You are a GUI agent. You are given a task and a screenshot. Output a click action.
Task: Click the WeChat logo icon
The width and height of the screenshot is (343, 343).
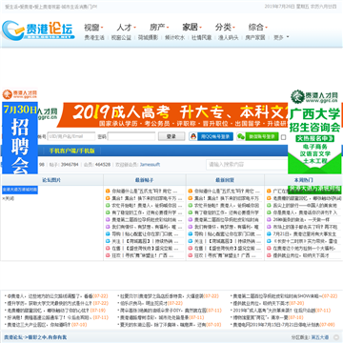point(241,136)
